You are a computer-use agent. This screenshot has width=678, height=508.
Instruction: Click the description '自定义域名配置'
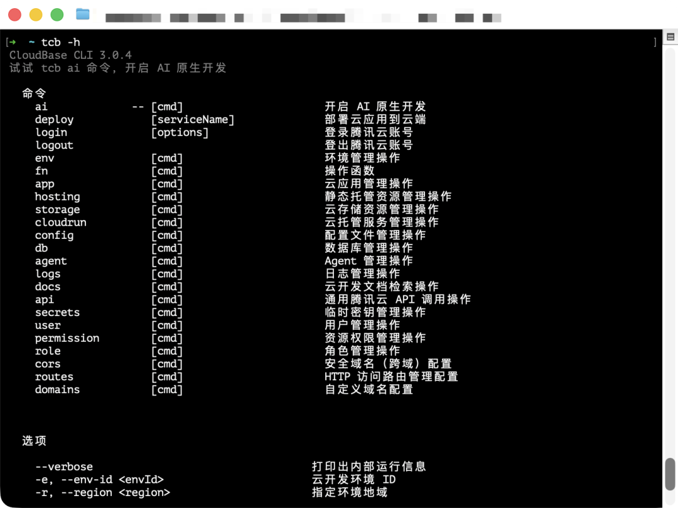[369, 389]
